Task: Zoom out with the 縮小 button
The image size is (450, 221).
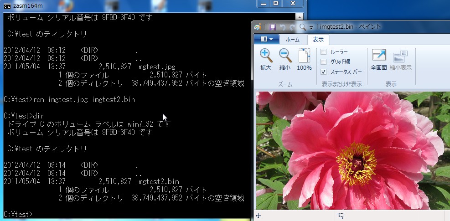Action: (x=285, y=60)
